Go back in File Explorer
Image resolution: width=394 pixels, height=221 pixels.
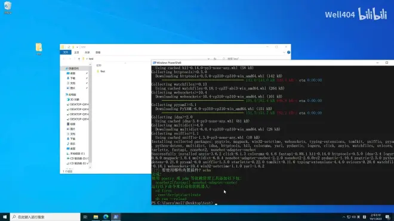tap(64, 59)
